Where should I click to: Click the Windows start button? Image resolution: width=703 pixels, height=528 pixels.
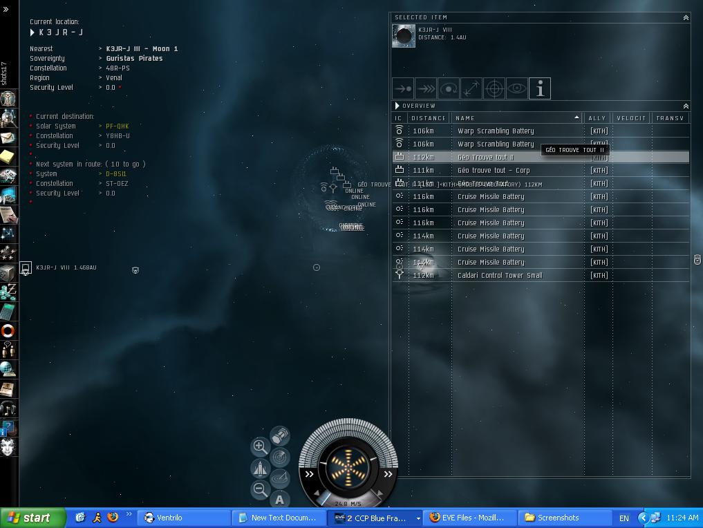[32, 518]
